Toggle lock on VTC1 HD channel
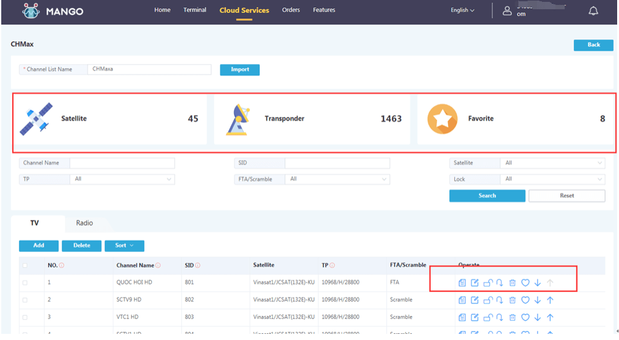This screenshot has width=619, height=340. [488, 317]
